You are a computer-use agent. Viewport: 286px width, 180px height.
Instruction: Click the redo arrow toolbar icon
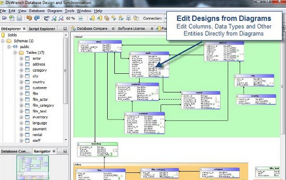[37, 18]
